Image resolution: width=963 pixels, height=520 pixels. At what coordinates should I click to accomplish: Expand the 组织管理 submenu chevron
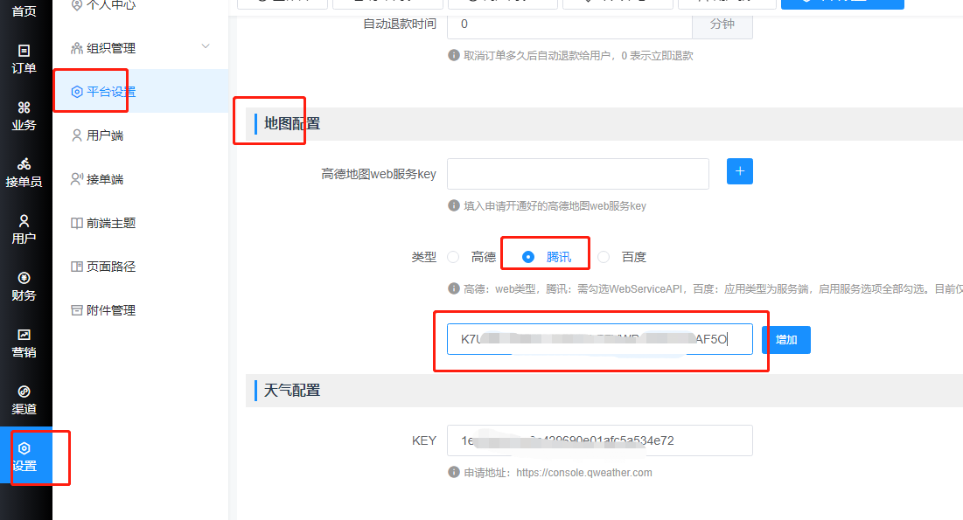click(206, 46)
